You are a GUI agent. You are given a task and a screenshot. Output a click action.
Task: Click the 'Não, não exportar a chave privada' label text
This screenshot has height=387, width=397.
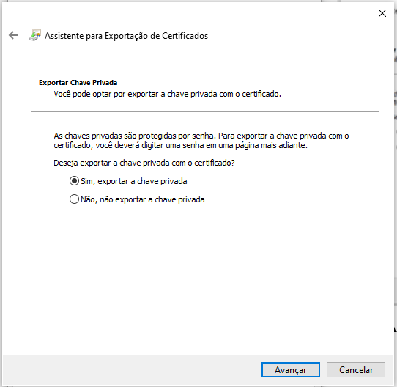click(143, 199)
